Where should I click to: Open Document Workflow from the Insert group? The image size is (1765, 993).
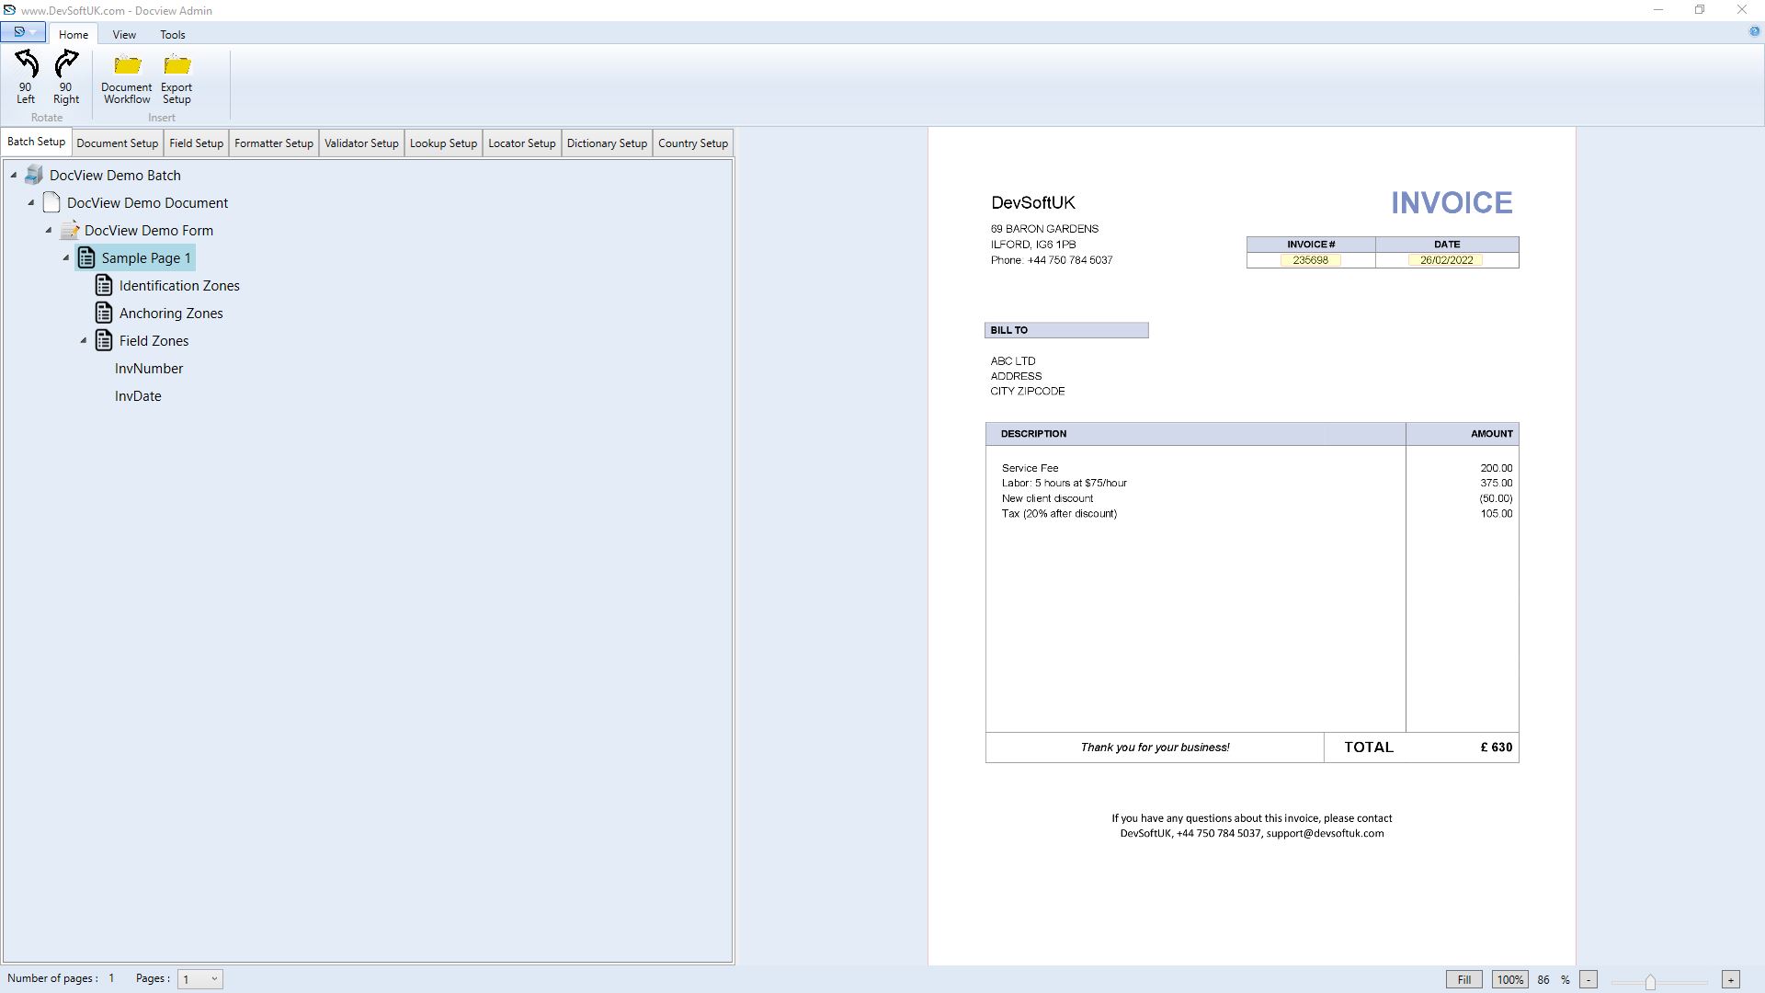(x=126, y=66)
